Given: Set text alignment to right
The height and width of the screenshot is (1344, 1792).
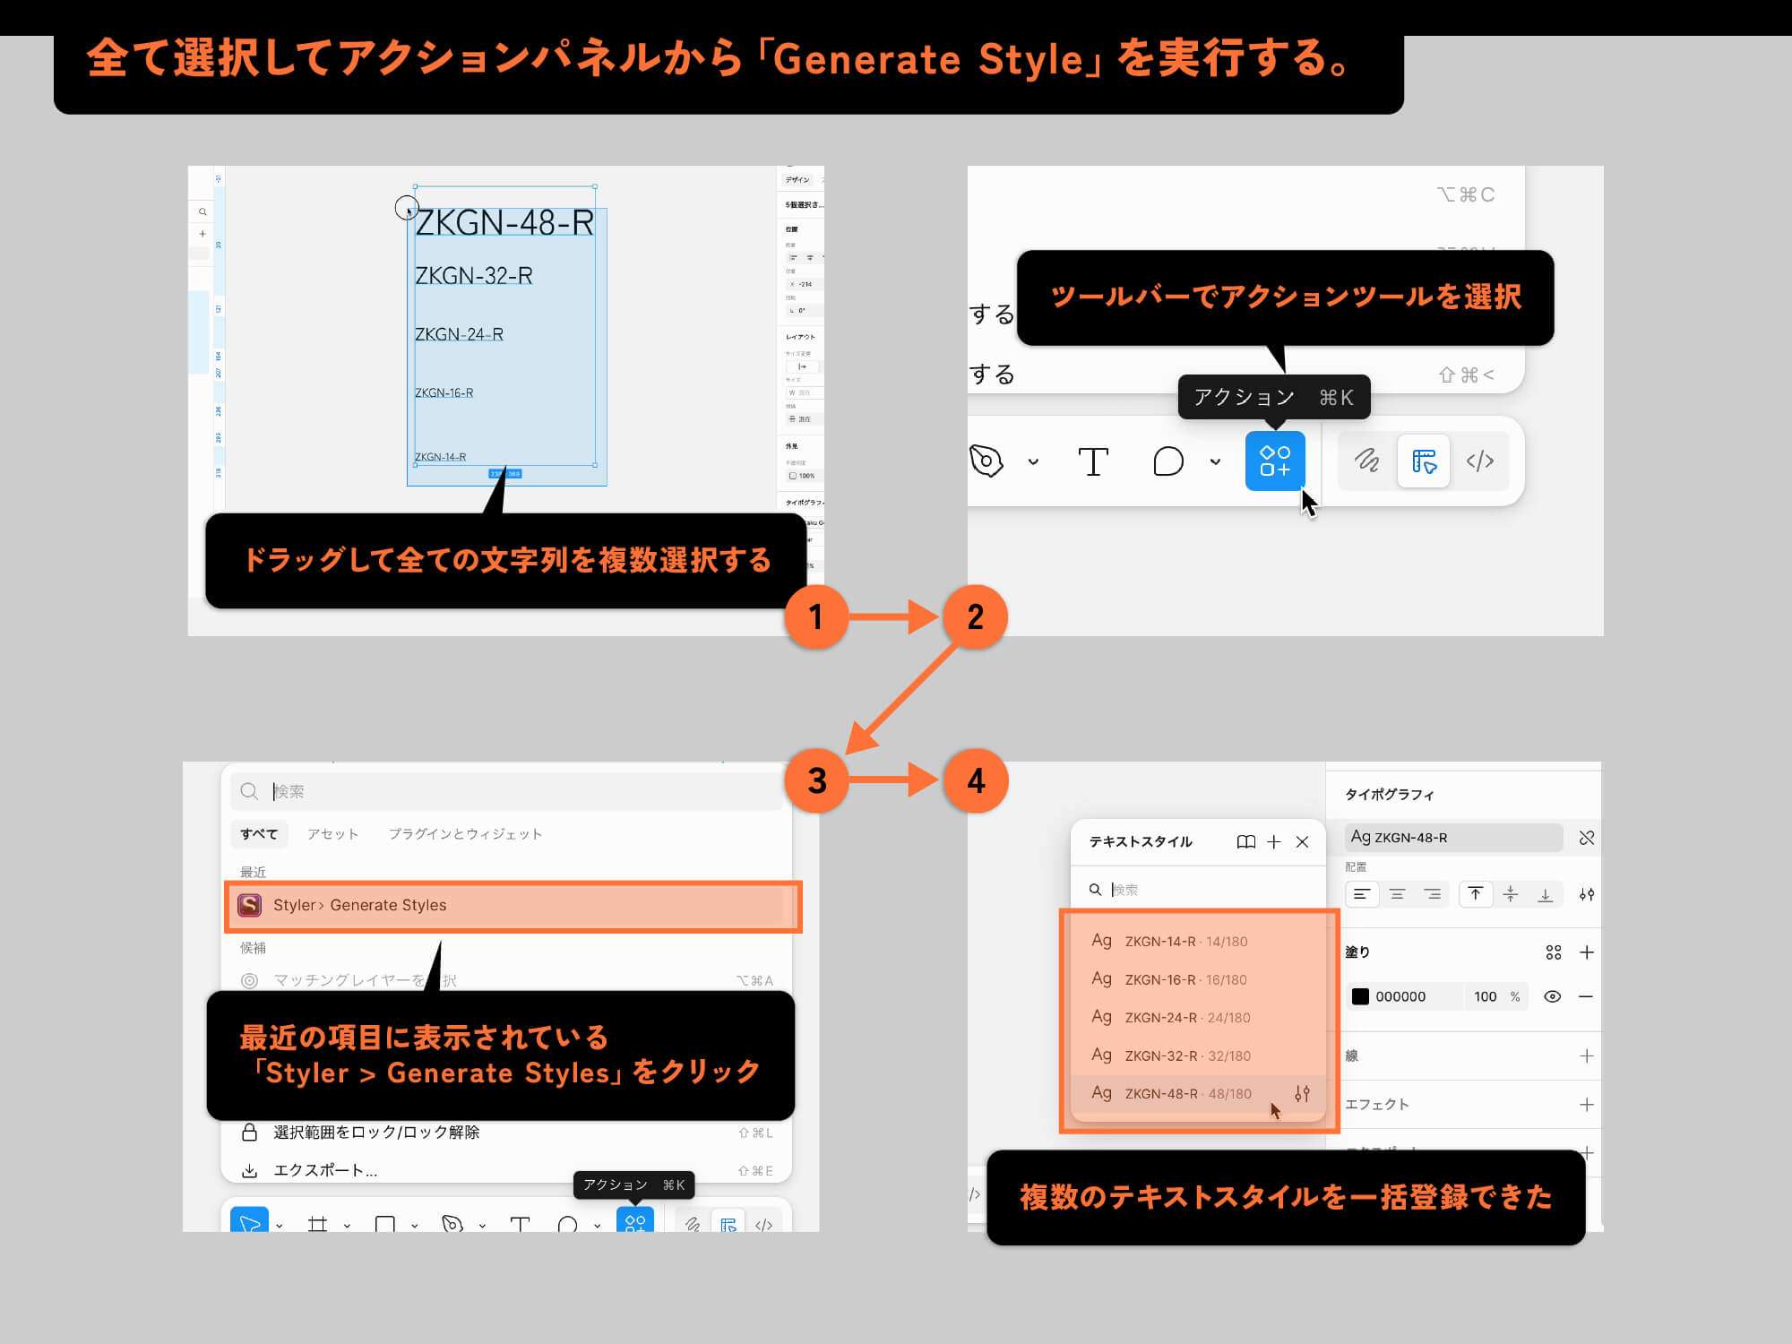Looking at the screenshot, I should pos(1433,894).
